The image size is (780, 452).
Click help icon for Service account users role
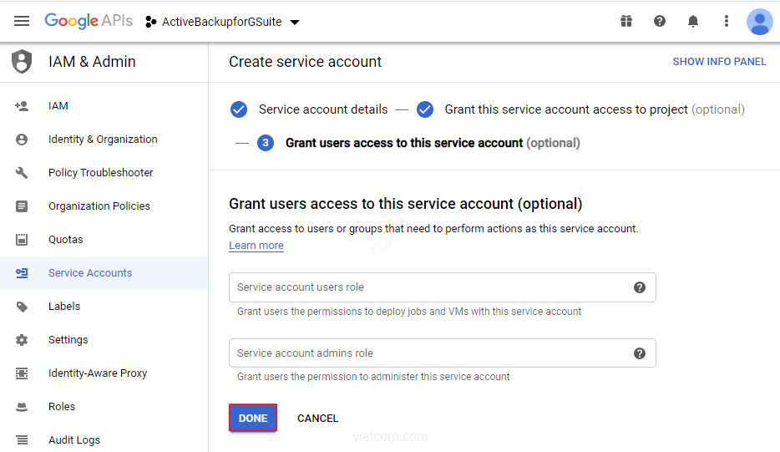click(640, 287)
